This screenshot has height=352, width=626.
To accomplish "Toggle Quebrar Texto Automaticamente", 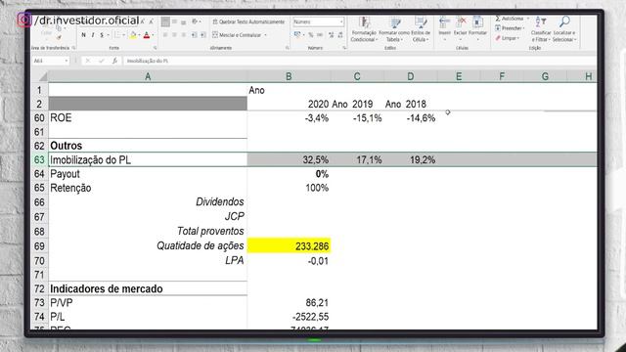I will click(248, 22).
